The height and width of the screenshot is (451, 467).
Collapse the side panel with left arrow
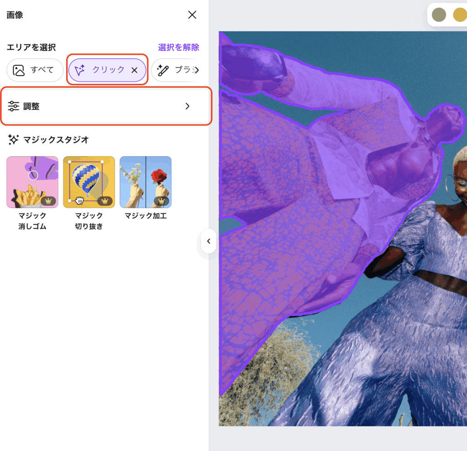[208, 241]
